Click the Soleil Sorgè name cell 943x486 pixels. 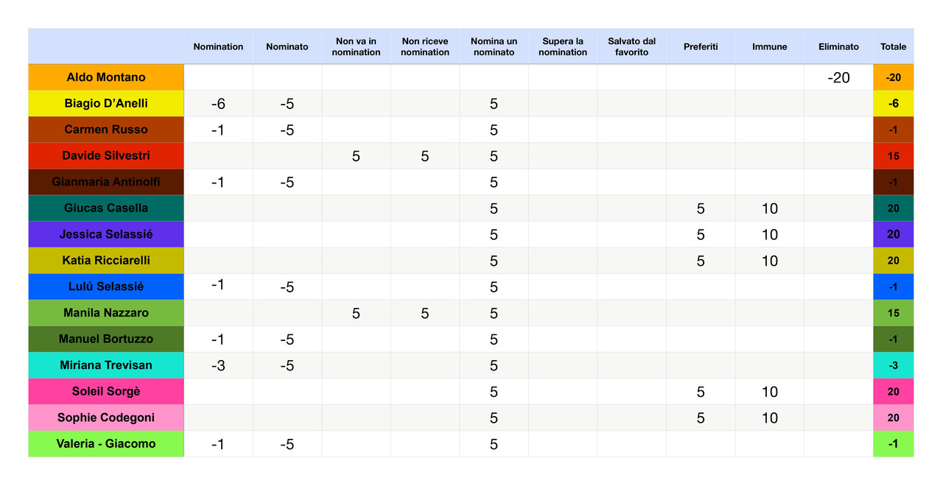point(106,392)
